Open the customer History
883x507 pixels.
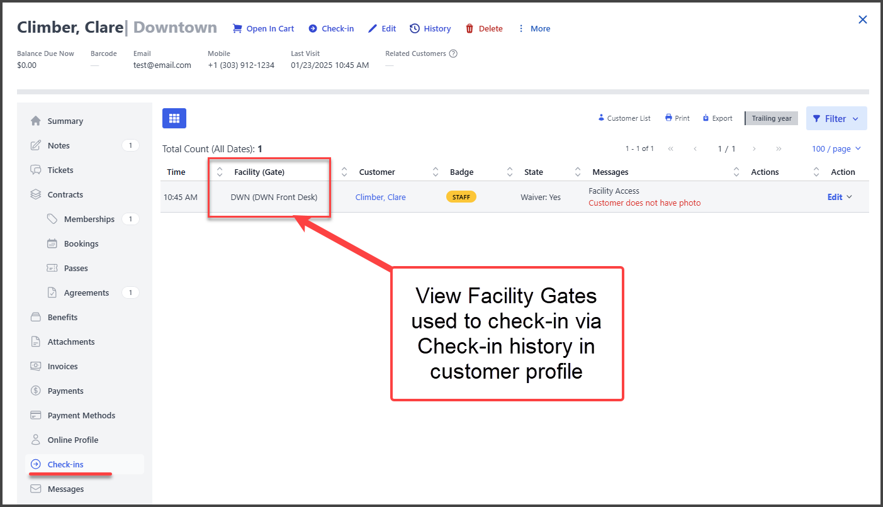pos(430,28)
